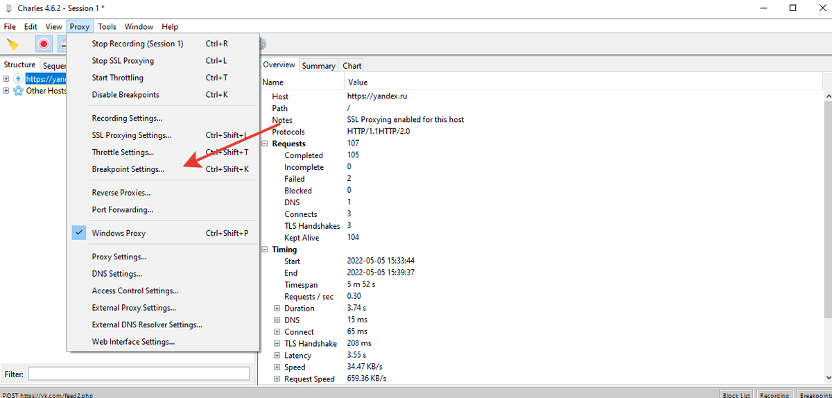Switch to the Sequence tab
This screenshot has height=398, width=832.
pos(53,65)
